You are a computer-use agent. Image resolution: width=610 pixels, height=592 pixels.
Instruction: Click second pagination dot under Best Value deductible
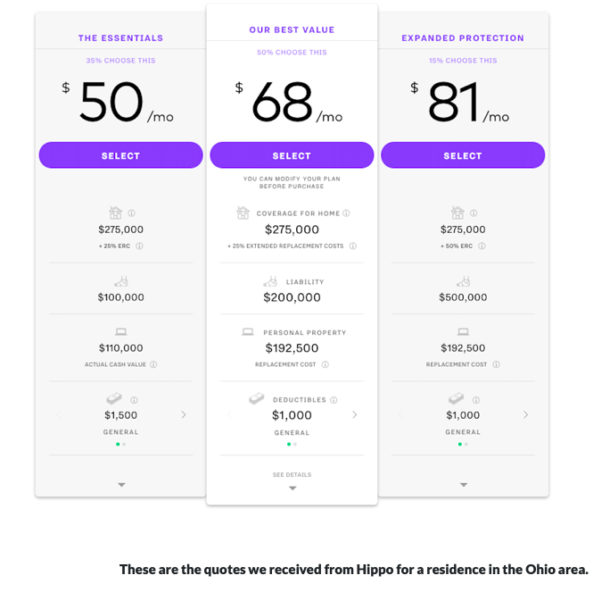pyautogui.click(x=295, y=444)
